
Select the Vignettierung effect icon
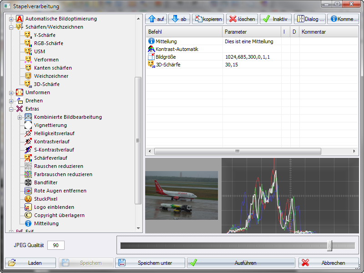(x=27, y=125)
